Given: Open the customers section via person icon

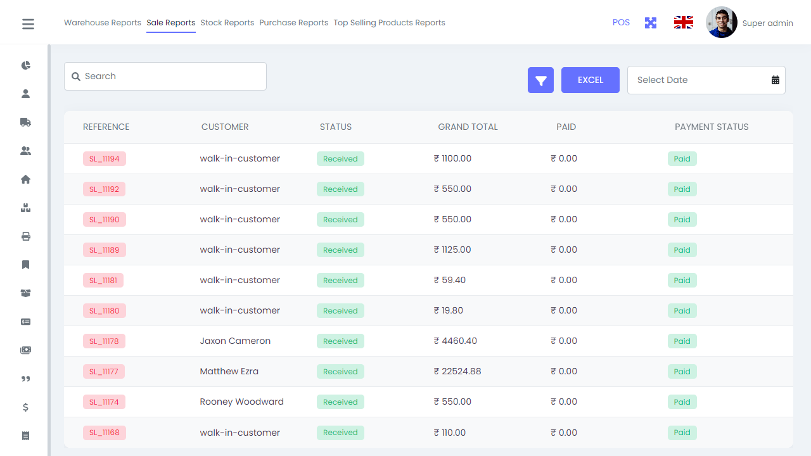Looking at the screenshot, I should point(25,94).
